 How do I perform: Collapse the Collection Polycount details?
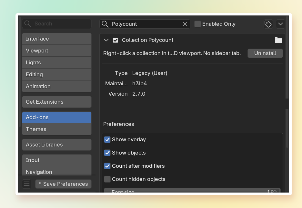106,40
